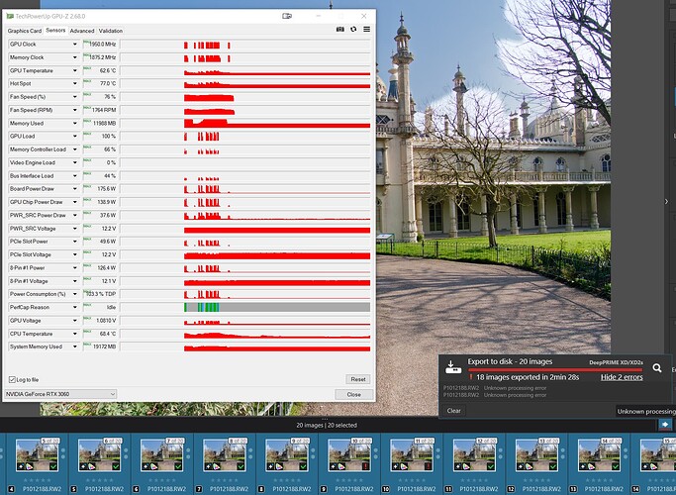Click the export-to-disk icon in export panel

click(451, 367)
